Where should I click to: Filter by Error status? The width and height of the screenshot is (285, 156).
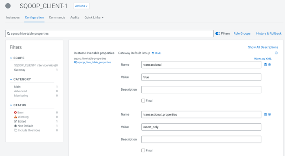point(19,112)
